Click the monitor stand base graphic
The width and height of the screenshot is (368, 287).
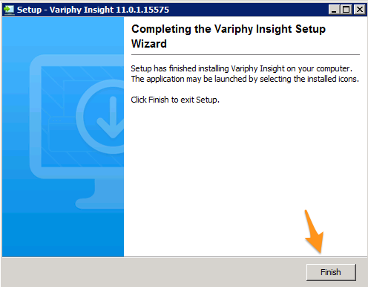pyautogui.click(x=99, y=203)
